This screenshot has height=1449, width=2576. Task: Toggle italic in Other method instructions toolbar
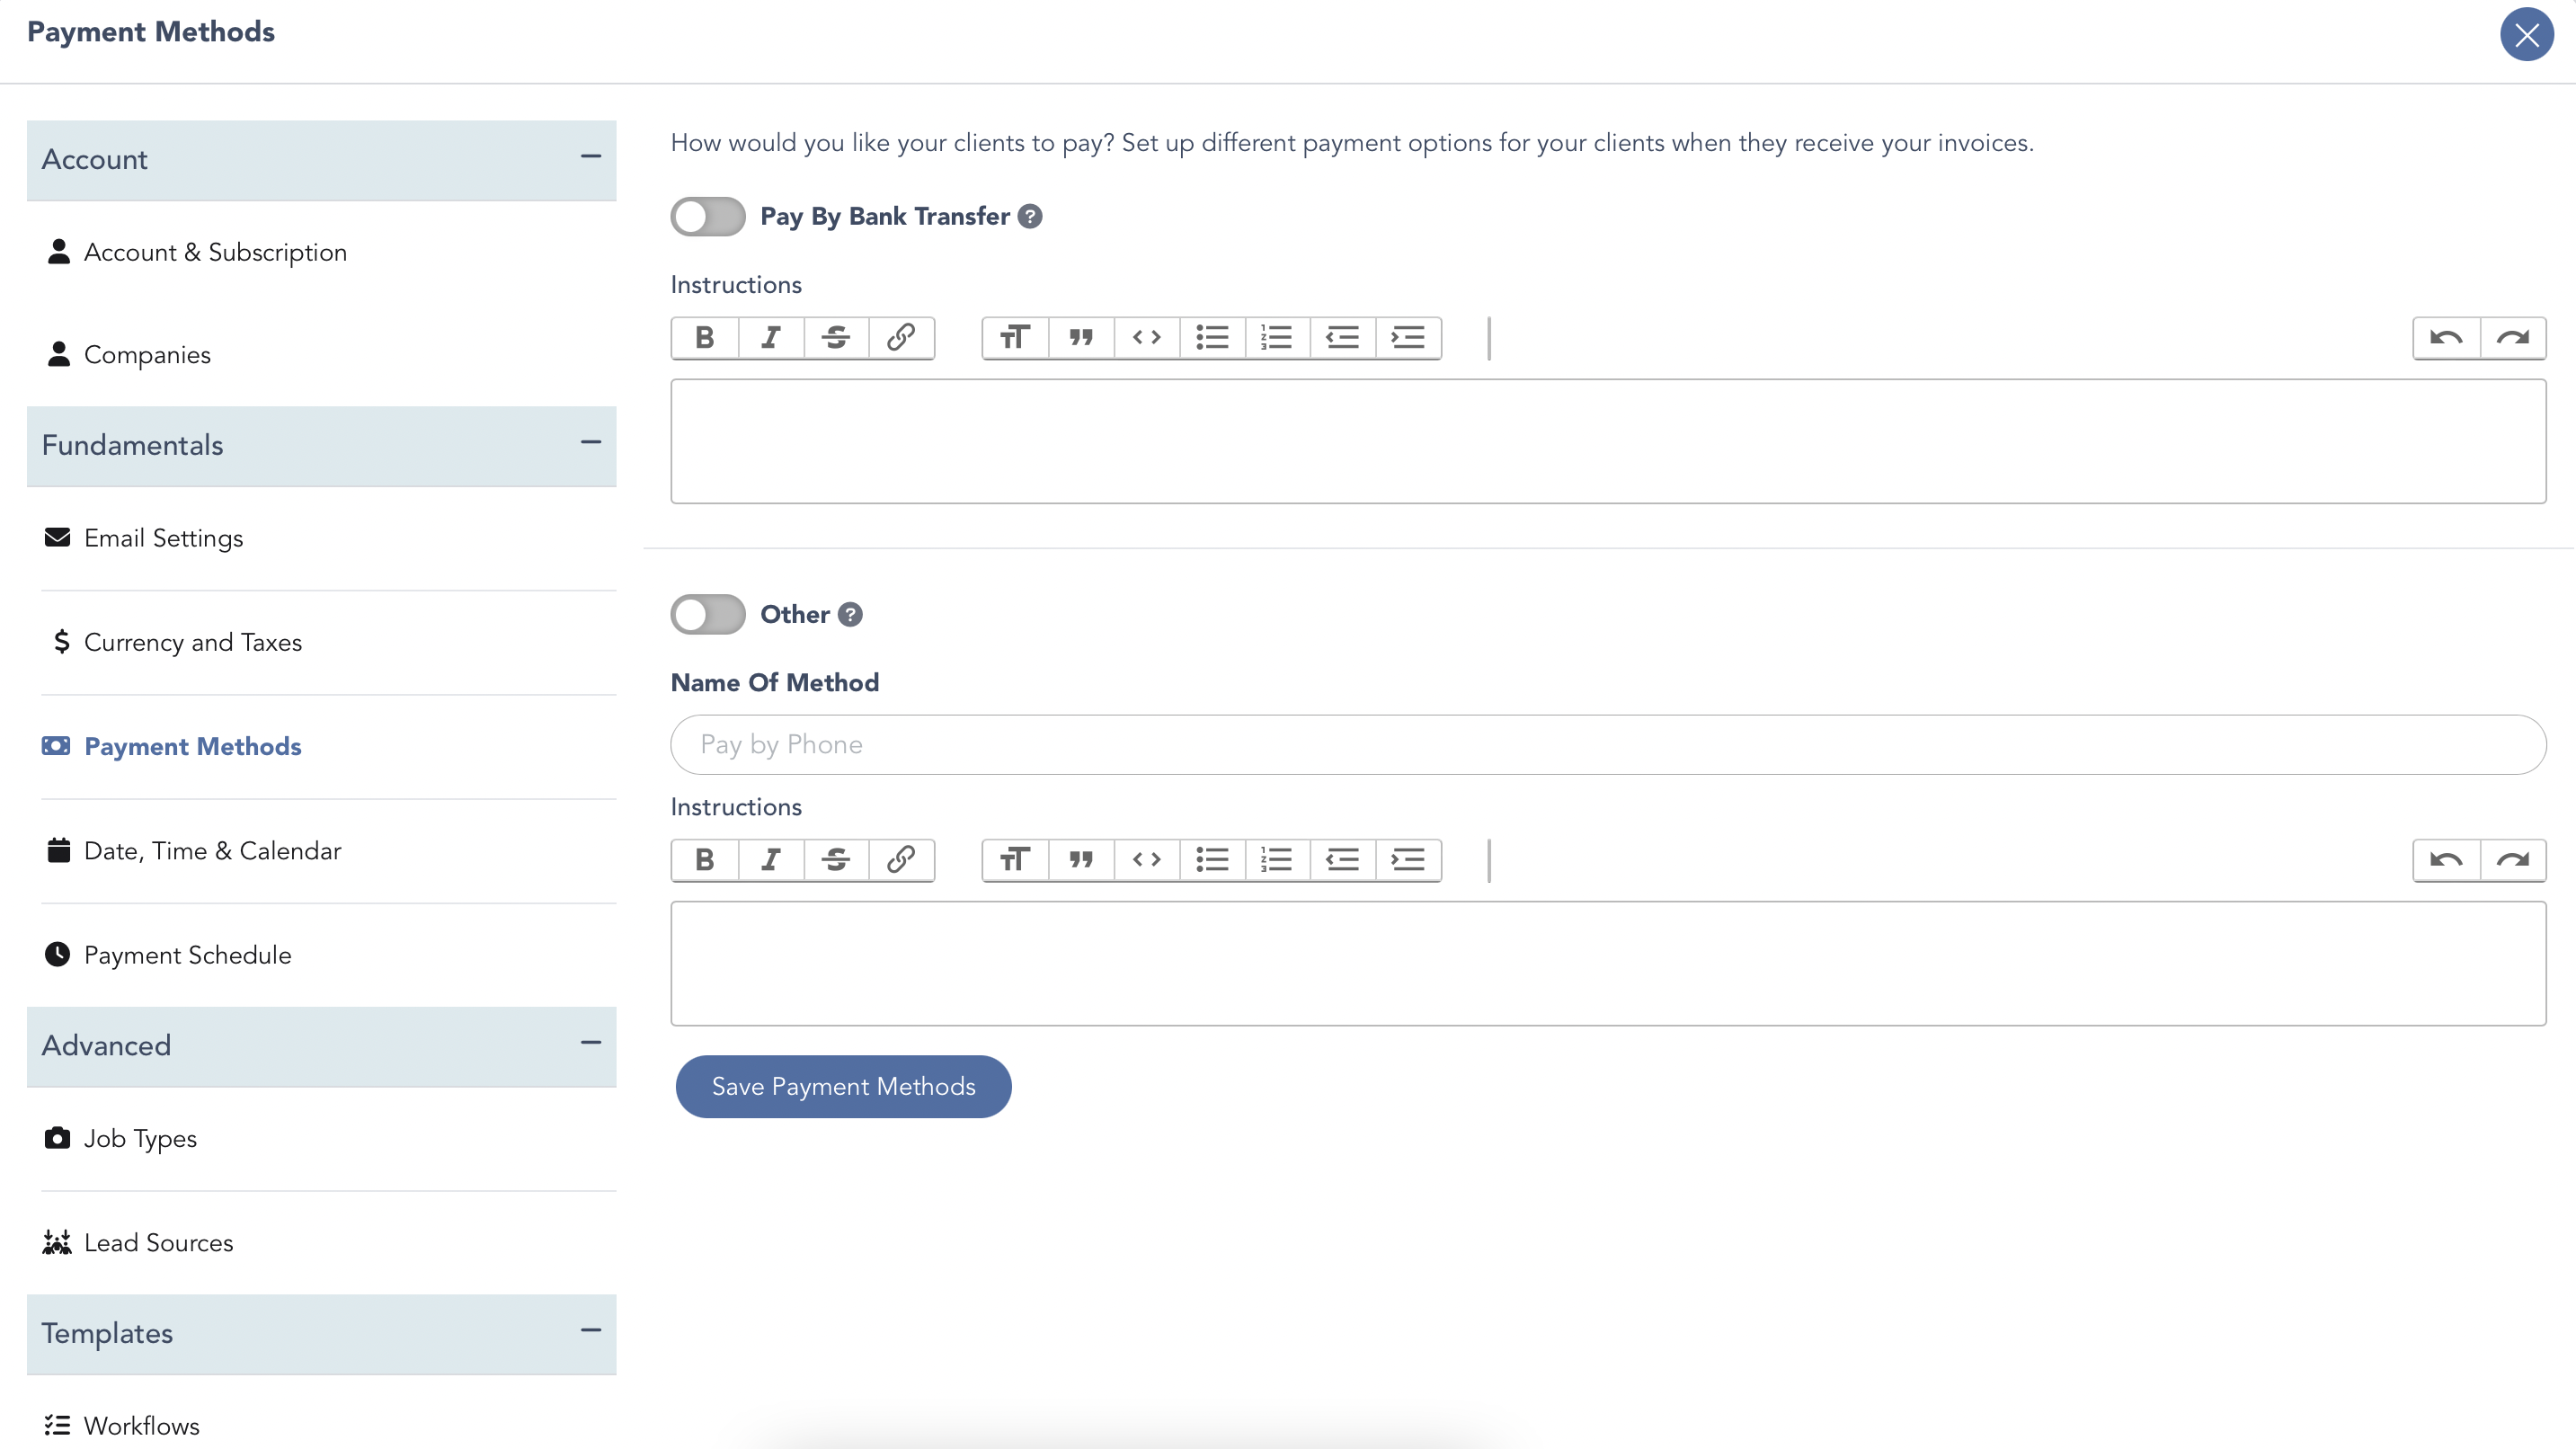(771, 860)
